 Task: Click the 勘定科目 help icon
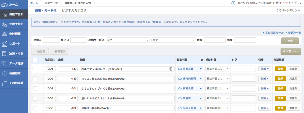point(202,60)
